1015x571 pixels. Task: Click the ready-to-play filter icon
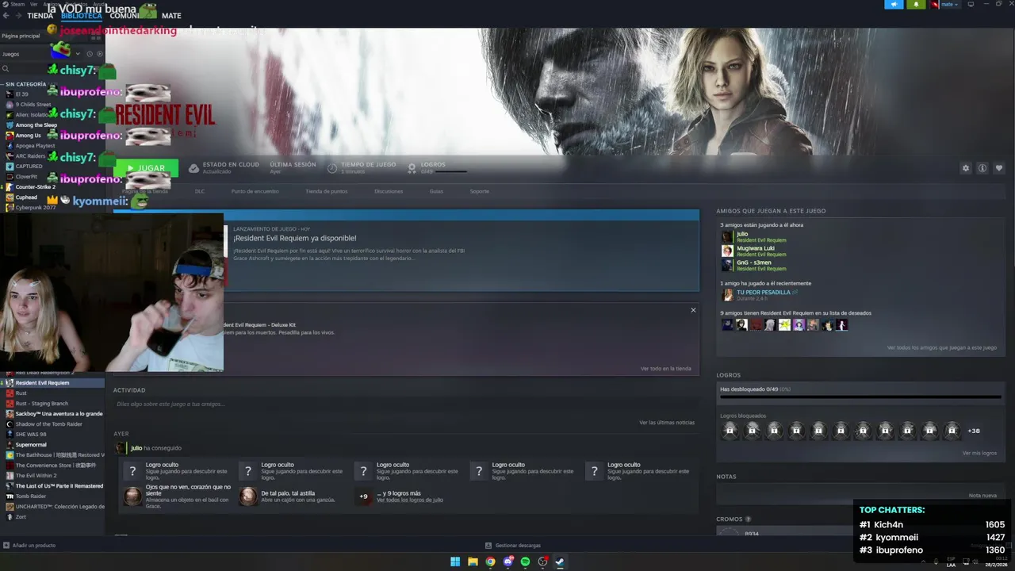(100, 54)
